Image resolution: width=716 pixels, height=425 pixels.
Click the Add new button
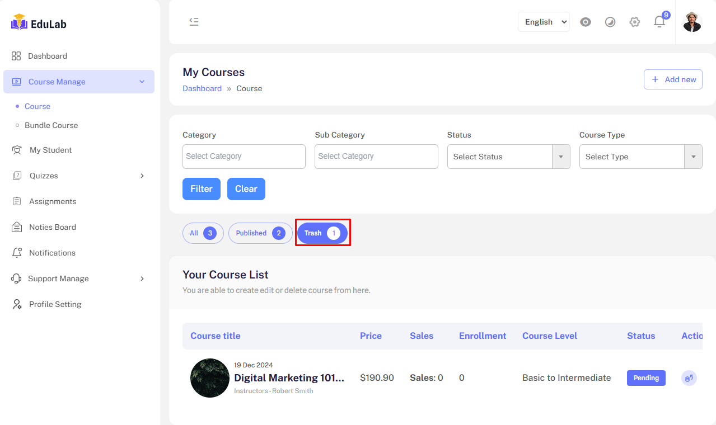point(673,79)
